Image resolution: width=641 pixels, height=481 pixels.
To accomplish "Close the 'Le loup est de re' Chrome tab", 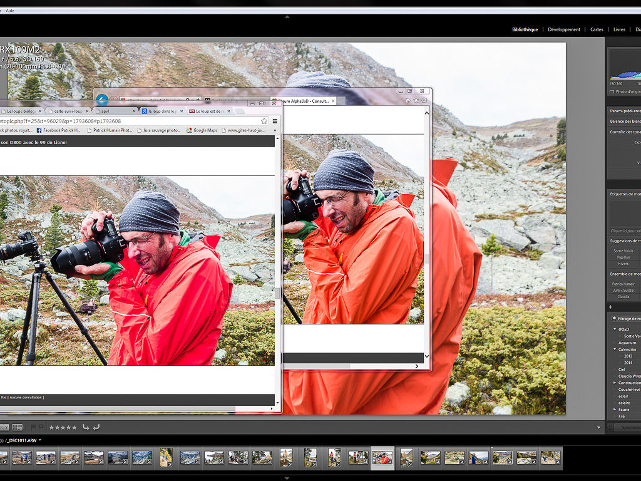I will (x=228, y=111).
